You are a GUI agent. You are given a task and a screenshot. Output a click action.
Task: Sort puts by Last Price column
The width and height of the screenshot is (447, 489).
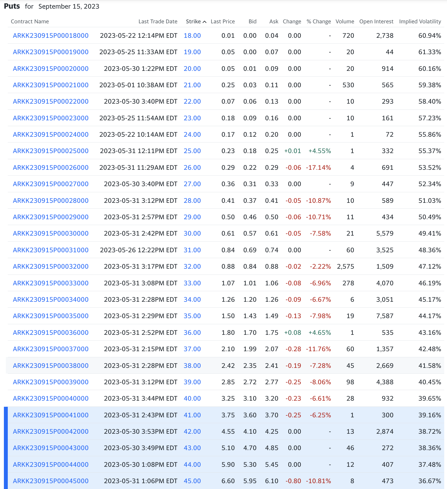tap(223, 21)
